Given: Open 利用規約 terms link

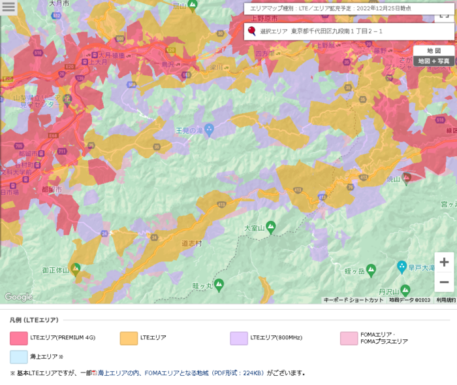Looking at the screenshot, I should (446, 300).
